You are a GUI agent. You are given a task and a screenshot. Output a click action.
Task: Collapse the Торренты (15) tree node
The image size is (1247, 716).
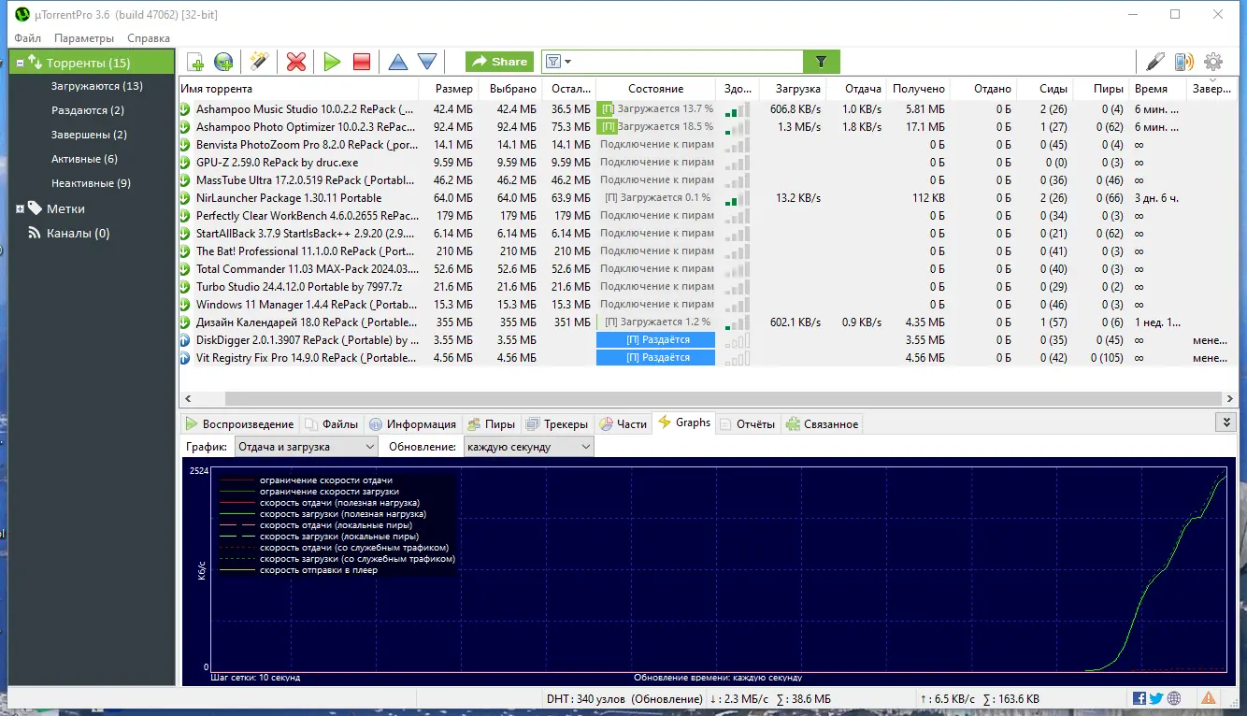click(x=20, y=63)
